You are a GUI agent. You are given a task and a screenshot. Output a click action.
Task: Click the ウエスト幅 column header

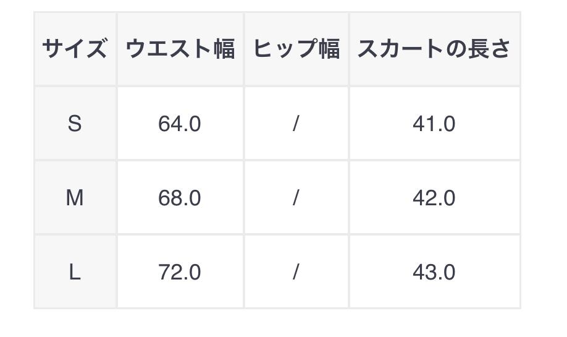pos(180,49)
